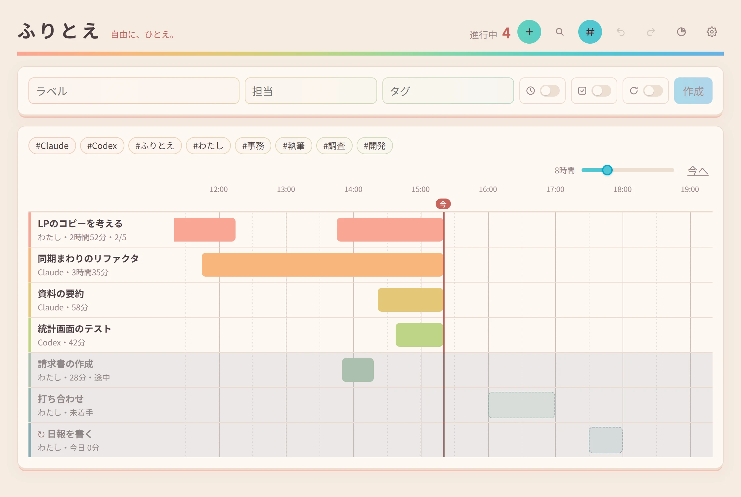The height and width of the screenshot is (497, 741).
Task: Filter by #Claude tag
Action: point(52,146)
